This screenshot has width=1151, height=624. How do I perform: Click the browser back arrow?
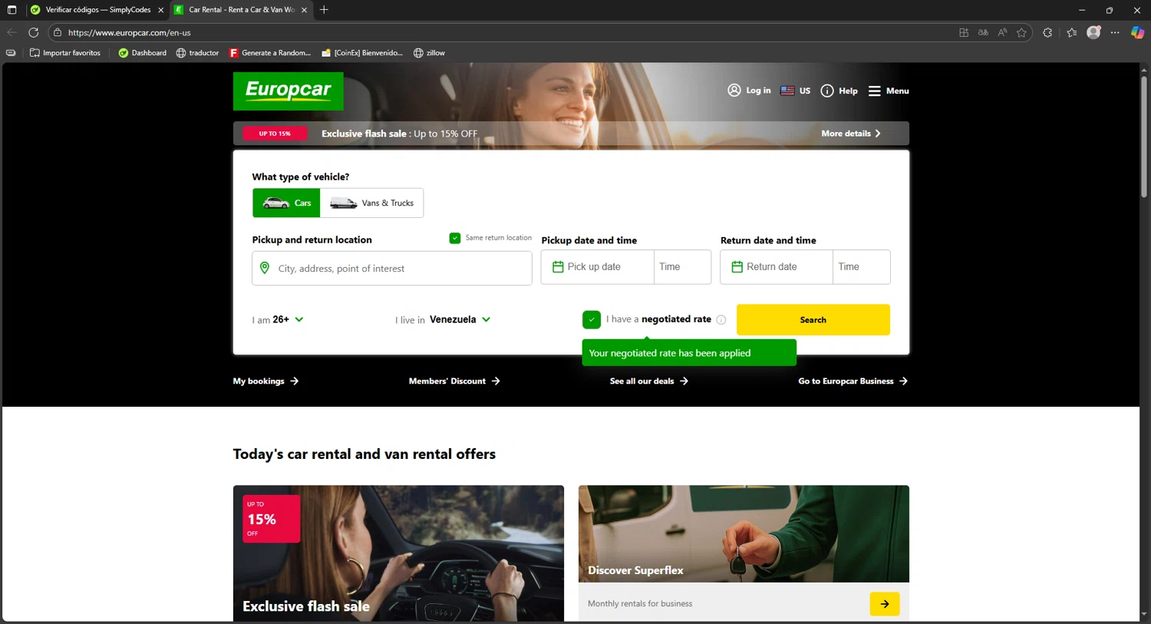pos(12,32)
